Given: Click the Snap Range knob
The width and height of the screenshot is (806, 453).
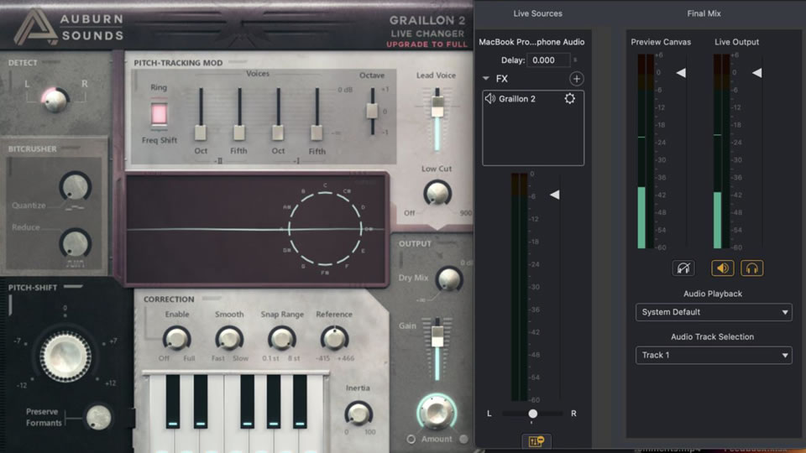Looking at the screenshot, I should [282, 338].
